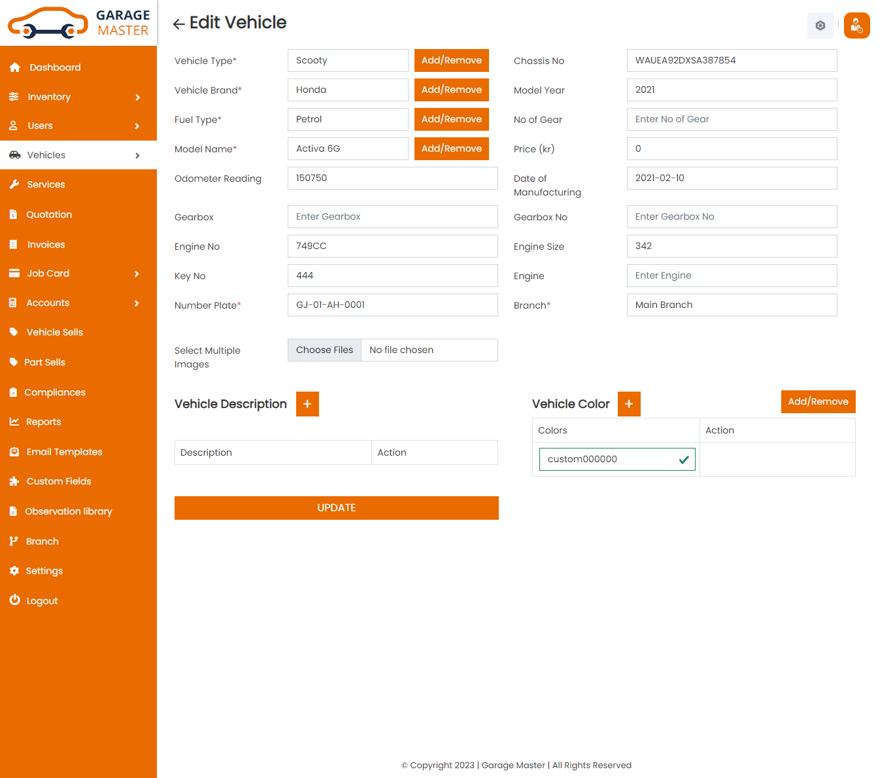893x778 pixels.
Task: Add a new vehicle description row
Action: 307,404
